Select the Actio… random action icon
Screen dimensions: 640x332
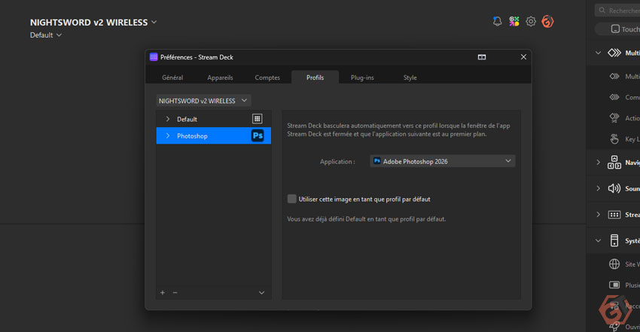(x=614, y=118)
